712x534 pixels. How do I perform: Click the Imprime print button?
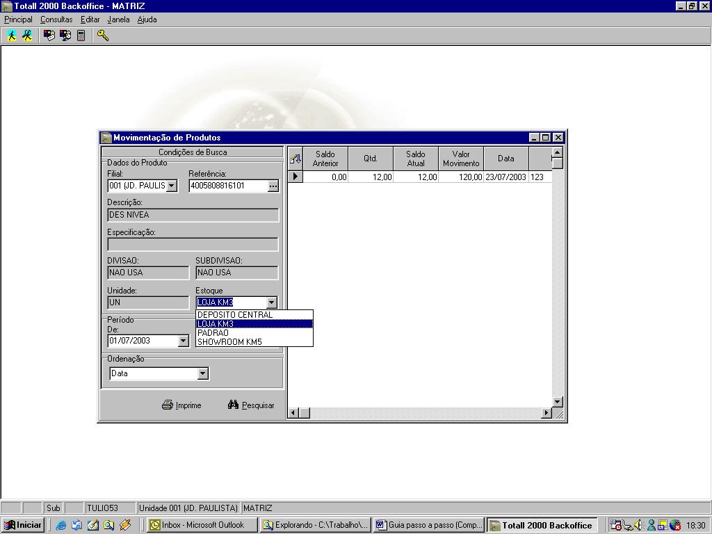pos(181,405)
